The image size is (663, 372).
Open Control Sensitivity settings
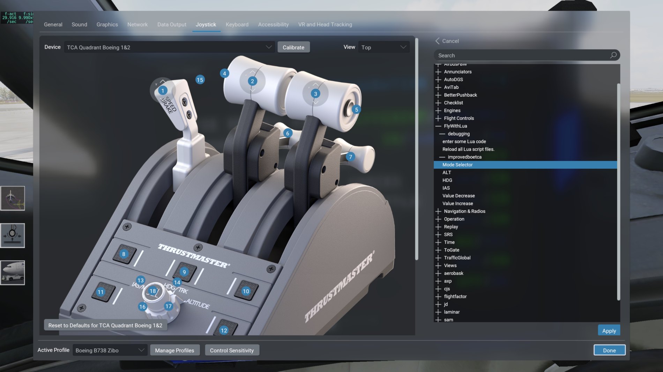(x=232, y=350)
